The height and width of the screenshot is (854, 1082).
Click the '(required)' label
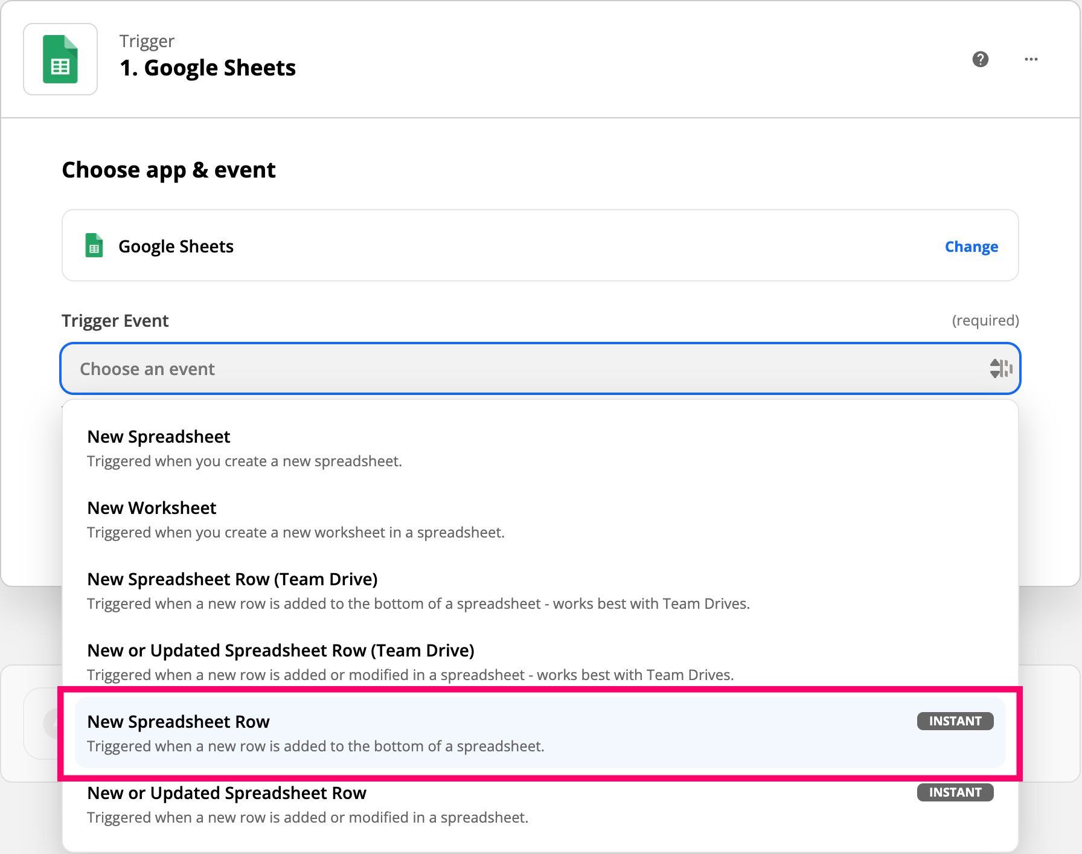985,320
